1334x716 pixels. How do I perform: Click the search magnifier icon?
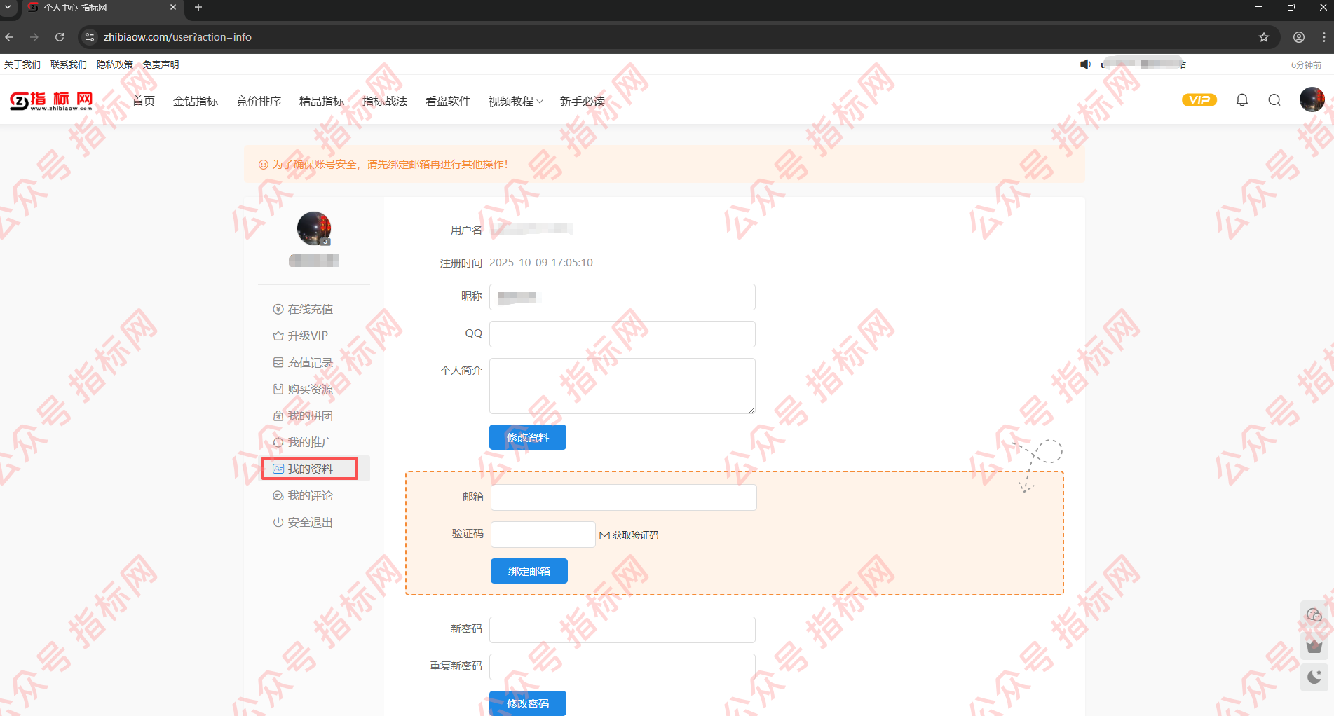click(1274, 100)
